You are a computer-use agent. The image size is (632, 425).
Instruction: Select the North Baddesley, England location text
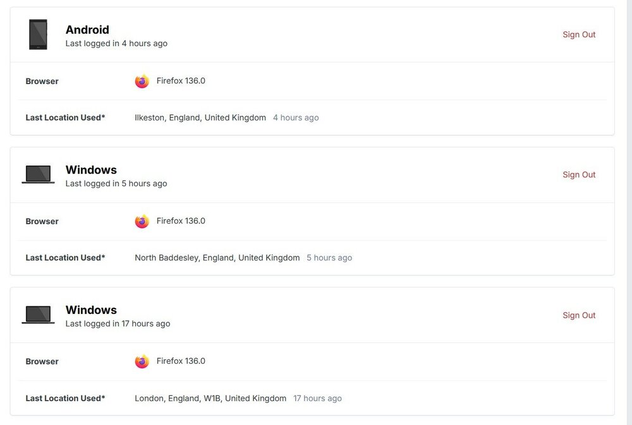point(217,258)
